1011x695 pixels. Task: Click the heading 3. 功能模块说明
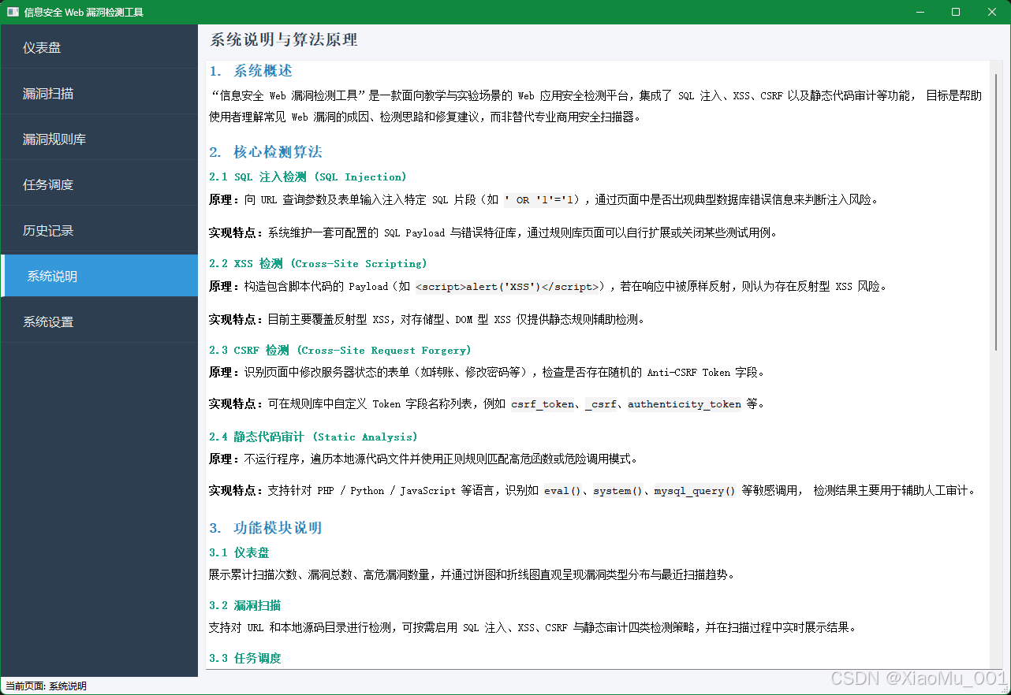coord(266,528)
